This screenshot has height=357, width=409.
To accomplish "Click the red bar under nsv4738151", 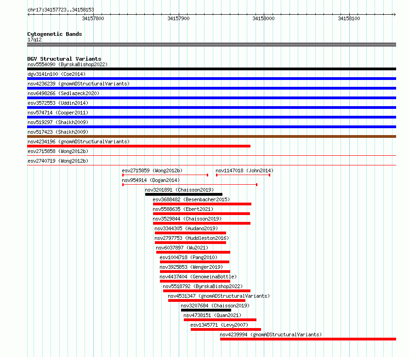I will click(x=220, y=320).
